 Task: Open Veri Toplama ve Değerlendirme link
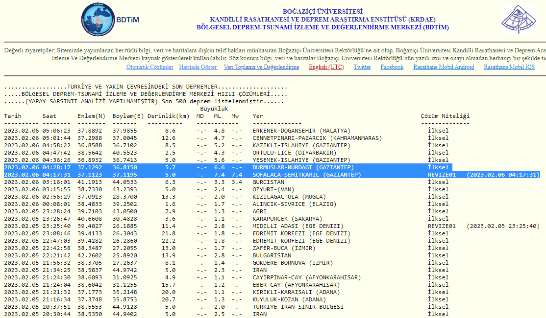coord(261,67)
